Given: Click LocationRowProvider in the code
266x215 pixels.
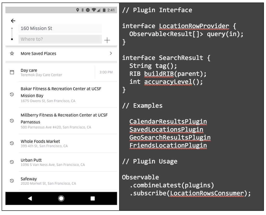Looking at the screenshot, I should 194,26.
